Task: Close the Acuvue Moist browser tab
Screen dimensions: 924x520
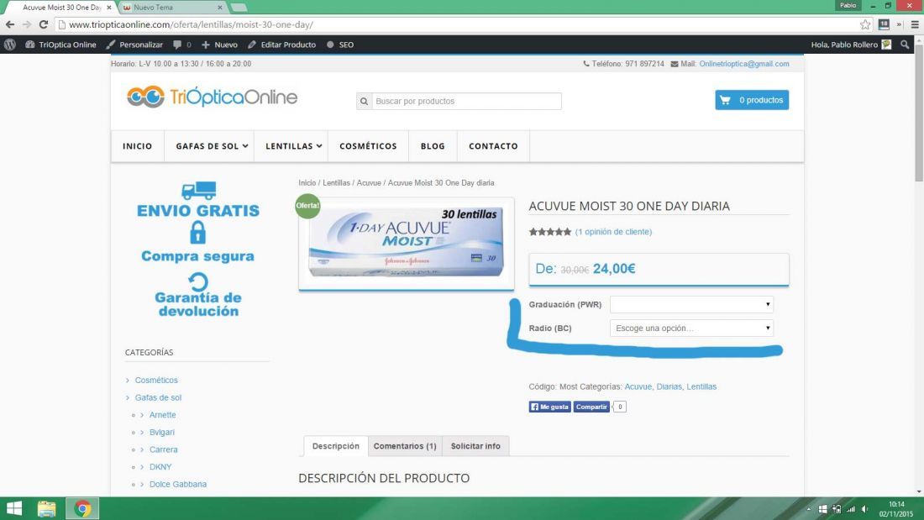Action: (109, 8)
